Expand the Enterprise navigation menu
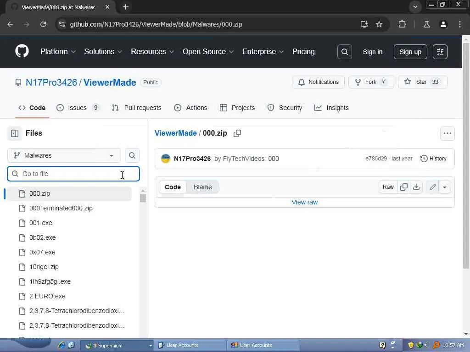This screenshot has height=352, width=470. 263,51
